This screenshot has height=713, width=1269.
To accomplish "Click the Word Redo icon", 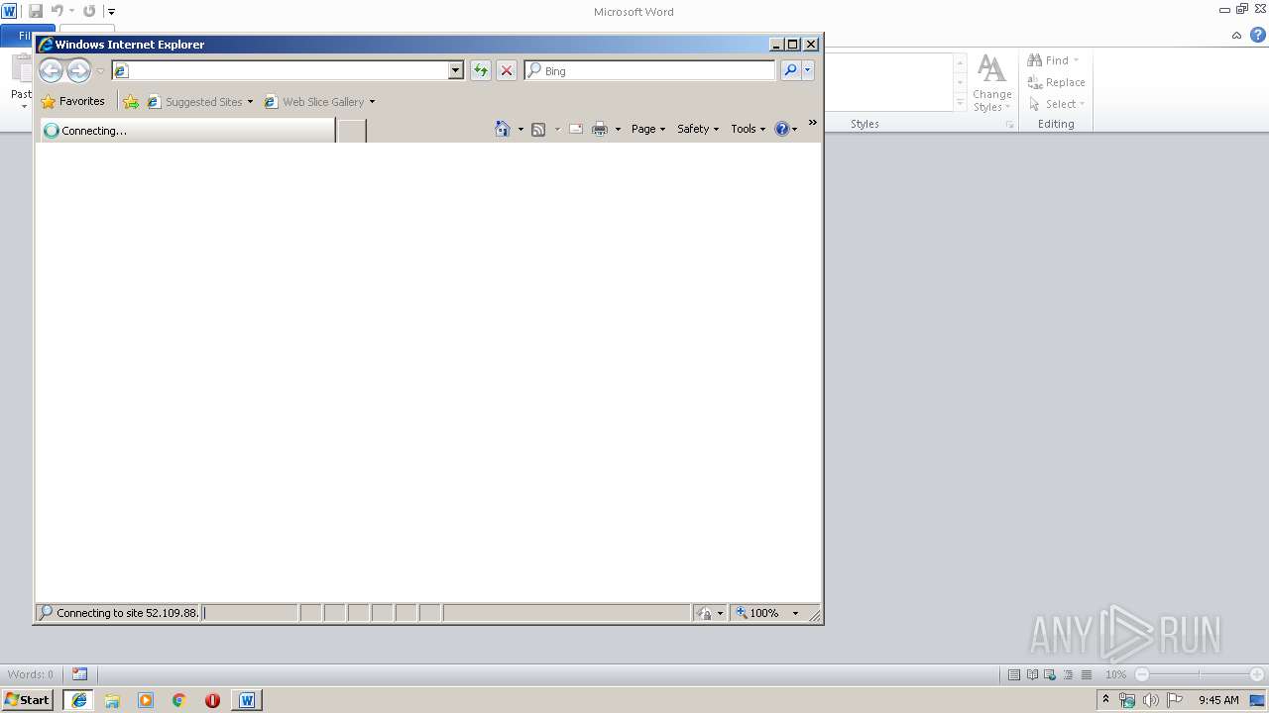I will coord(89,11).
